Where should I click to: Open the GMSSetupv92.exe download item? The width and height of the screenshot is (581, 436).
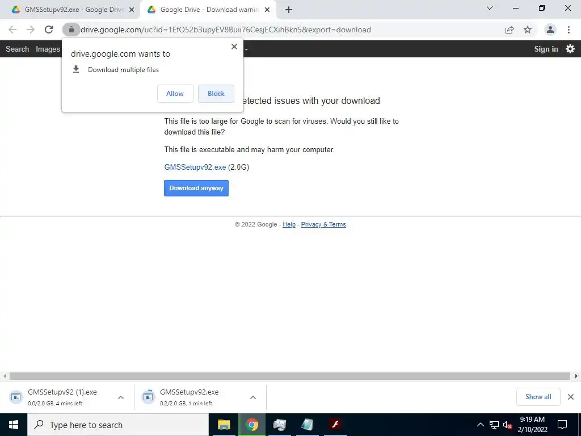tap(193, 397)
